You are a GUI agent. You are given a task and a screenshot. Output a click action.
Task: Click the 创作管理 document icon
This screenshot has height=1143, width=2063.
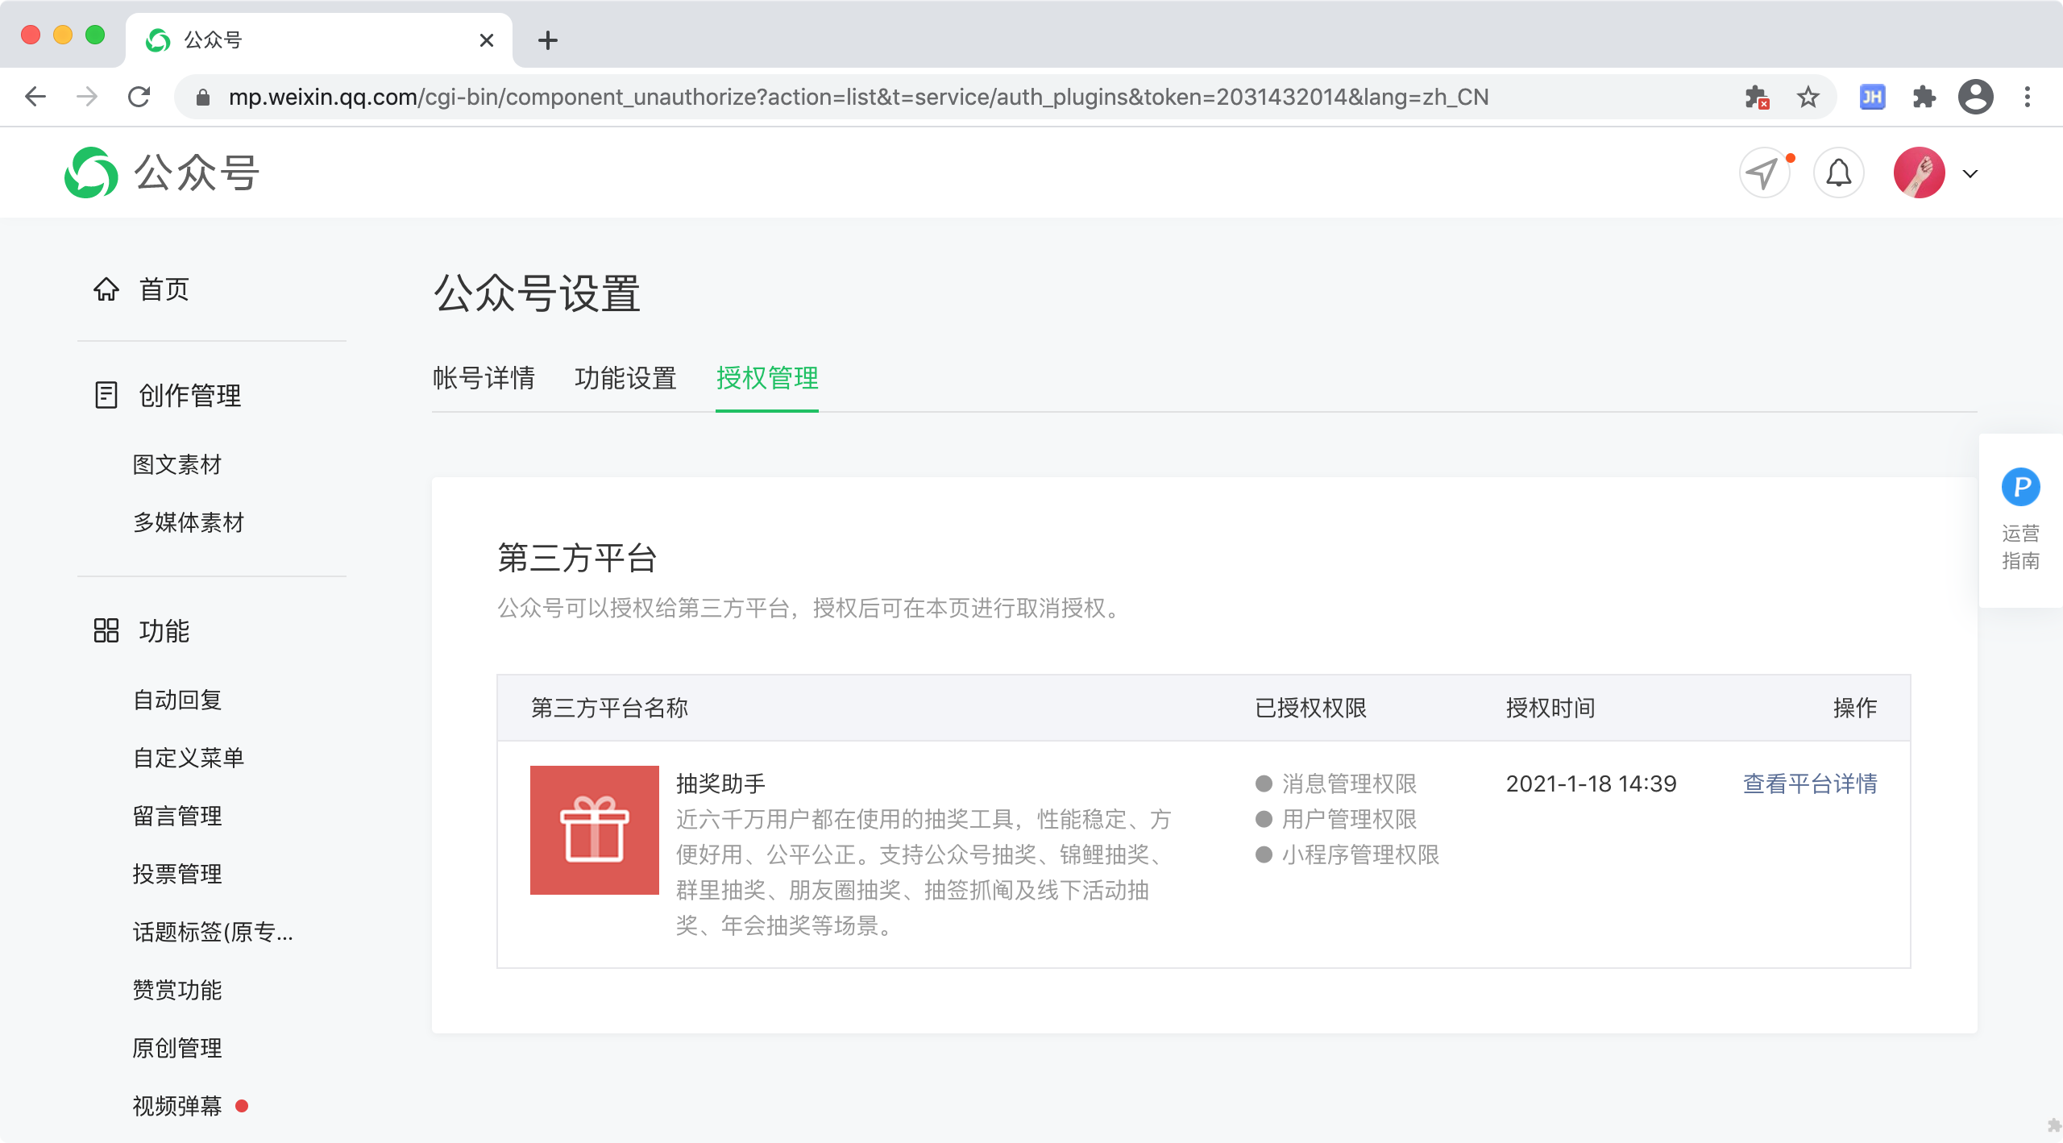pyautogui.click(x=106, y=395)
